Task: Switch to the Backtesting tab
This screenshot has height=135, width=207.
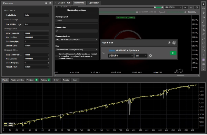Action: 79,3
